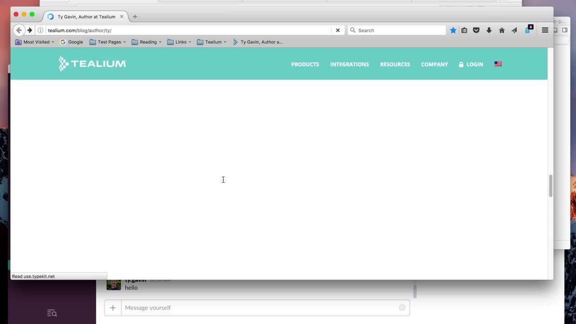576x324 pixels.
Task: Open the emoji picker in Slack message box
Action: [x=402, y=308]
